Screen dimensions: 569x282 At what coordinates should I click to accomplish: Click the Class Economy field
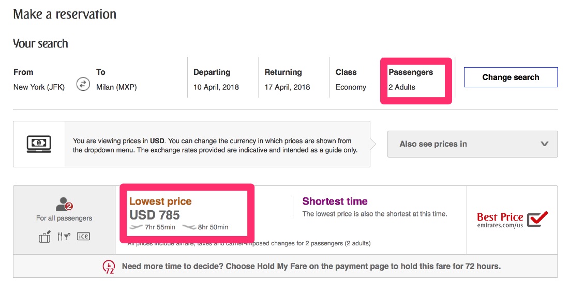pyautogui.click(x=351, y=87)
